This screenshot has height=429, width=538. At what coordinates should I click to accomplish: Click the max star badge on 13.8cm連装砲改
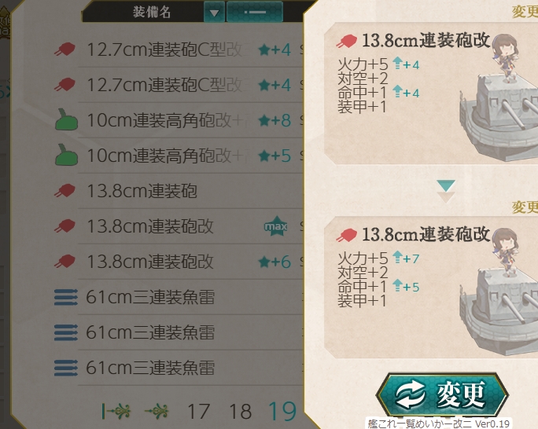point(275,225)
